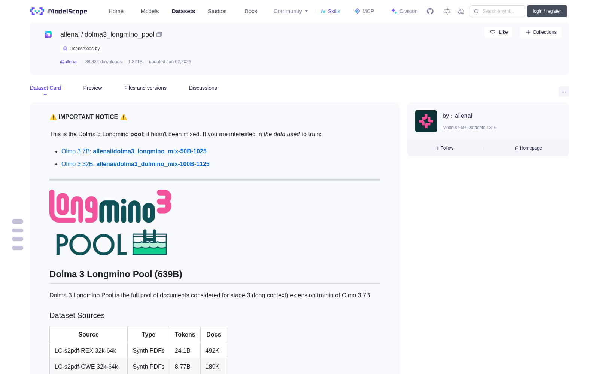The image size is (599, 374).
Task: Click the 'Docs' column header
Action: point(214,335)
